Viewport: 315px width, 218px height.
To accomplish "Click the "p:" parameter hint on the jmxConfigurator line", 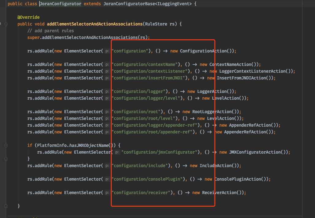I will point(117,152).
